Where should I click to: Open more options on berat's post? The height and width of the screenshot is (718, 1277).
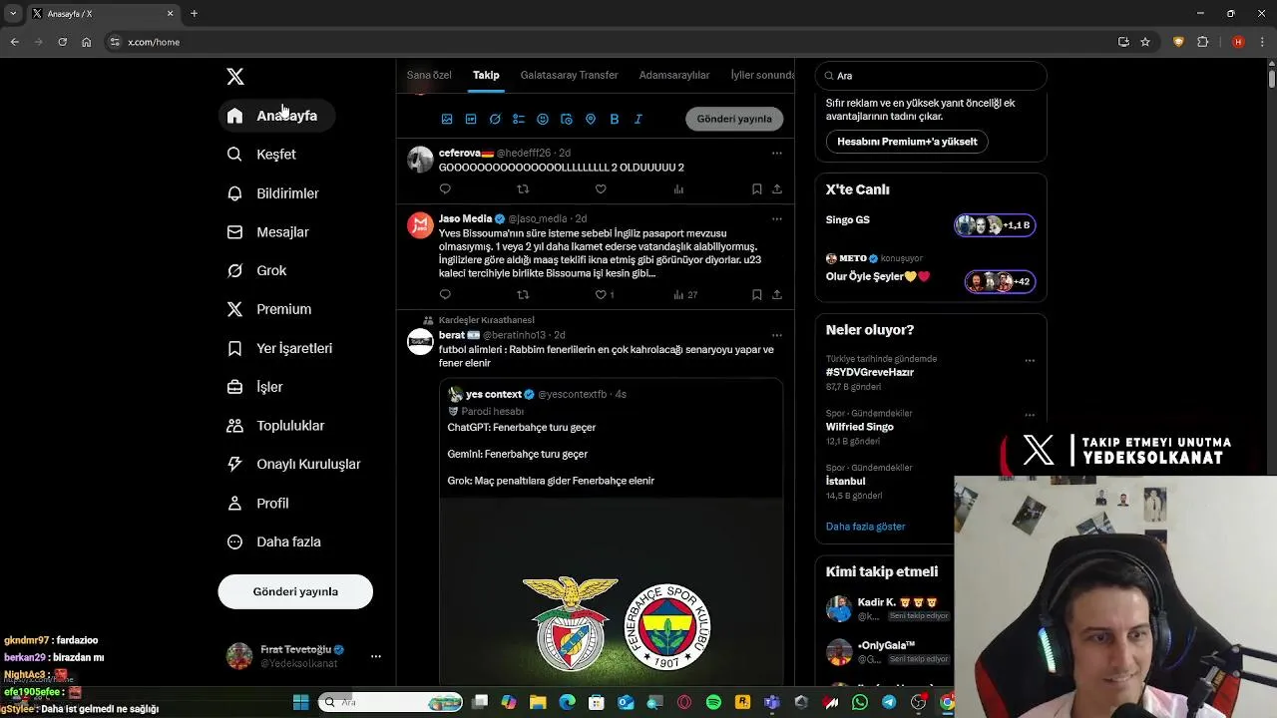(777, 336)
